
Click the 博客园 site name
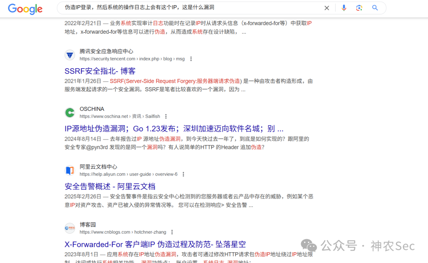[88, 225]
